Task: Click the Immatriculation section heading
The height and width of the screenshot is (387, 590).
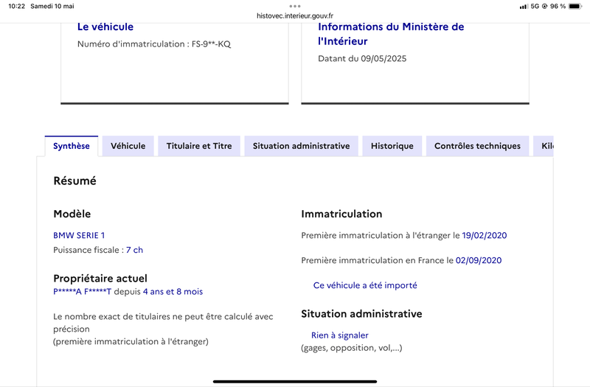Action: (341, 214)
